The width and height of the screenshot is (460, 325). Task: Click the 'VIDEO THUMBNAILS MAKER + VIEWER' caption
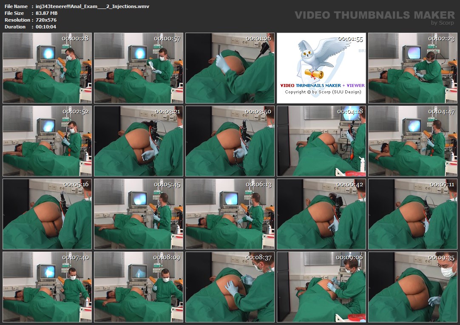pyautogui.click(x=322, y=86)
